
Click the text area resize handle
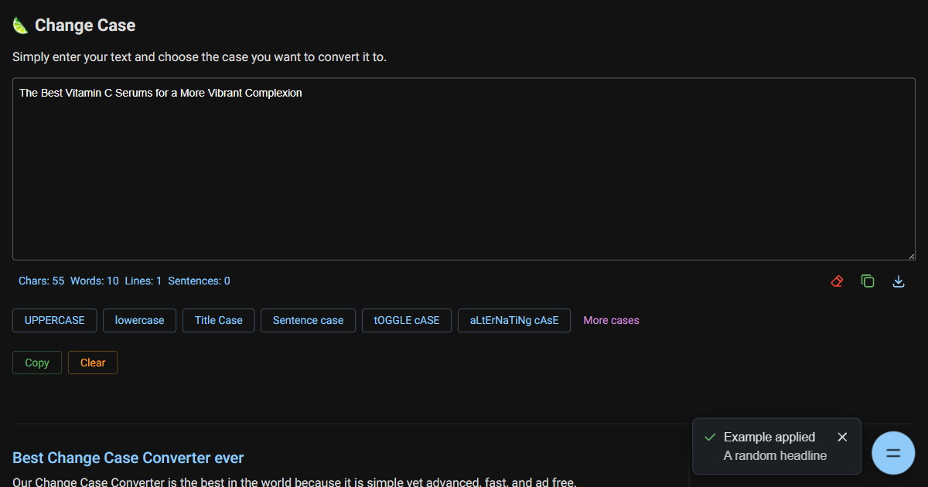pos(911,256)
